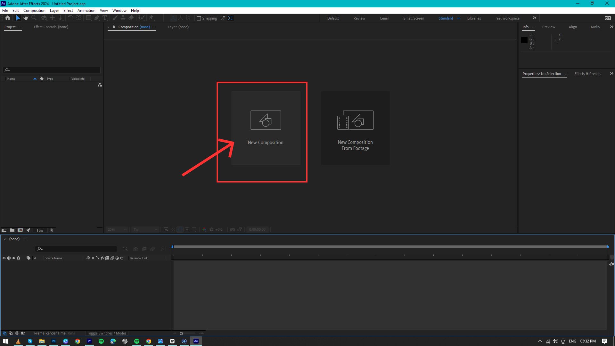Click the eye video visibility column switch
This screenshot has height=346, width=615.
[x=4, y=258]
